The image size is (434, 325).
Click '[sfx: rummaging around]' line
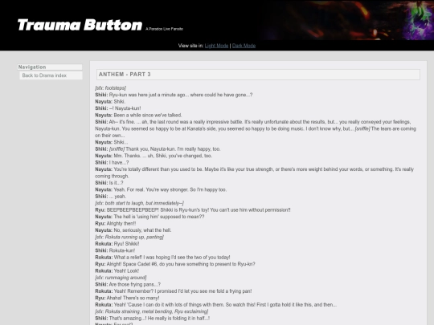pos(121,278)
